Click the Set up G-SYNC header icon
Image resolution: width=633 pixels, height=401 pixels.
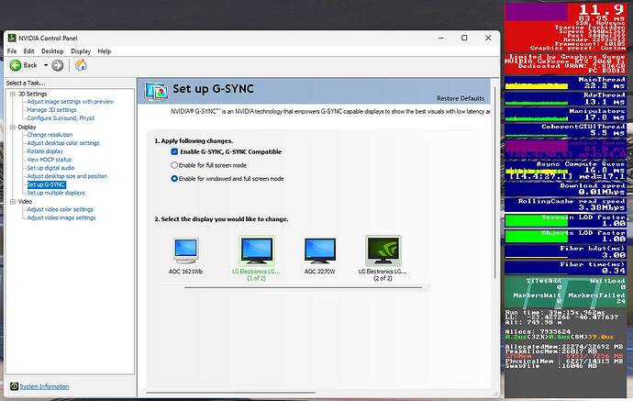coord(156,91)
